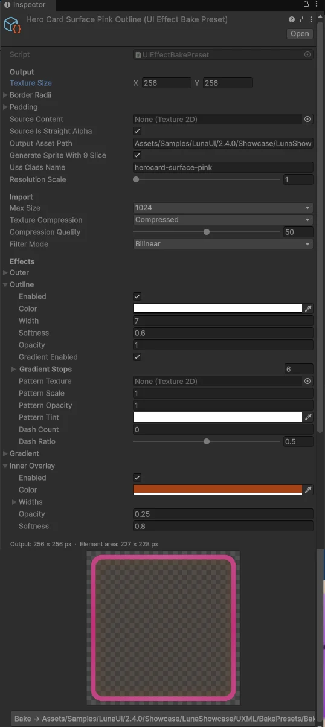This screenshot has width=325, height=727.
Task: Click the Output Asset Path field
Action: click(223, 143)
